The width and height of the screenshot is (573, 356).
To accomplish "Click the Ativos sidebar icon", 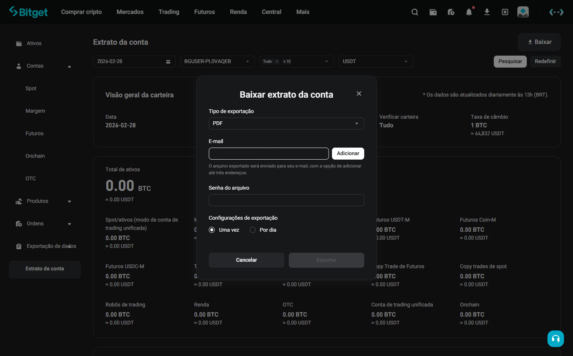I will [19, 44].
